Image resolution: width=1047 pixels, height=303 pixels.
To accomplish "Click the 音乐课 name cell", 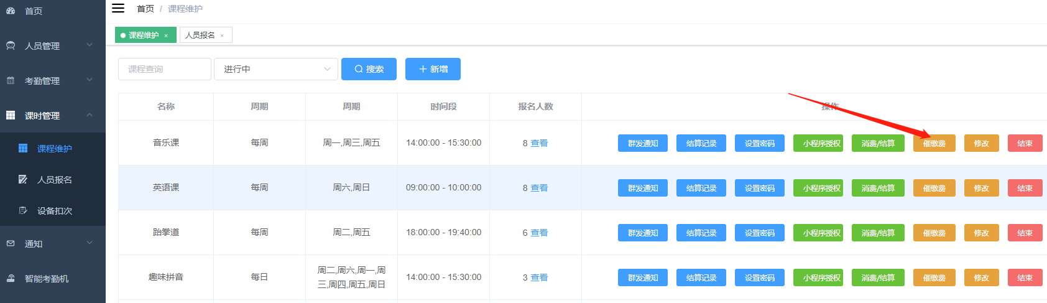I will pyautogui.click(x=166, y=142).
